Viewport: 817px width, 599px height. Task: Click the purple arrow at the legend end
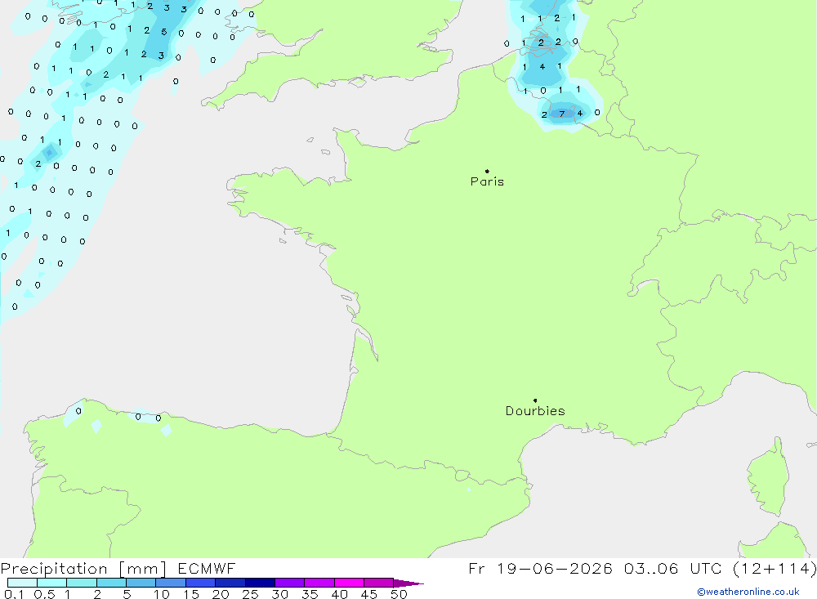tap(408, 583)
